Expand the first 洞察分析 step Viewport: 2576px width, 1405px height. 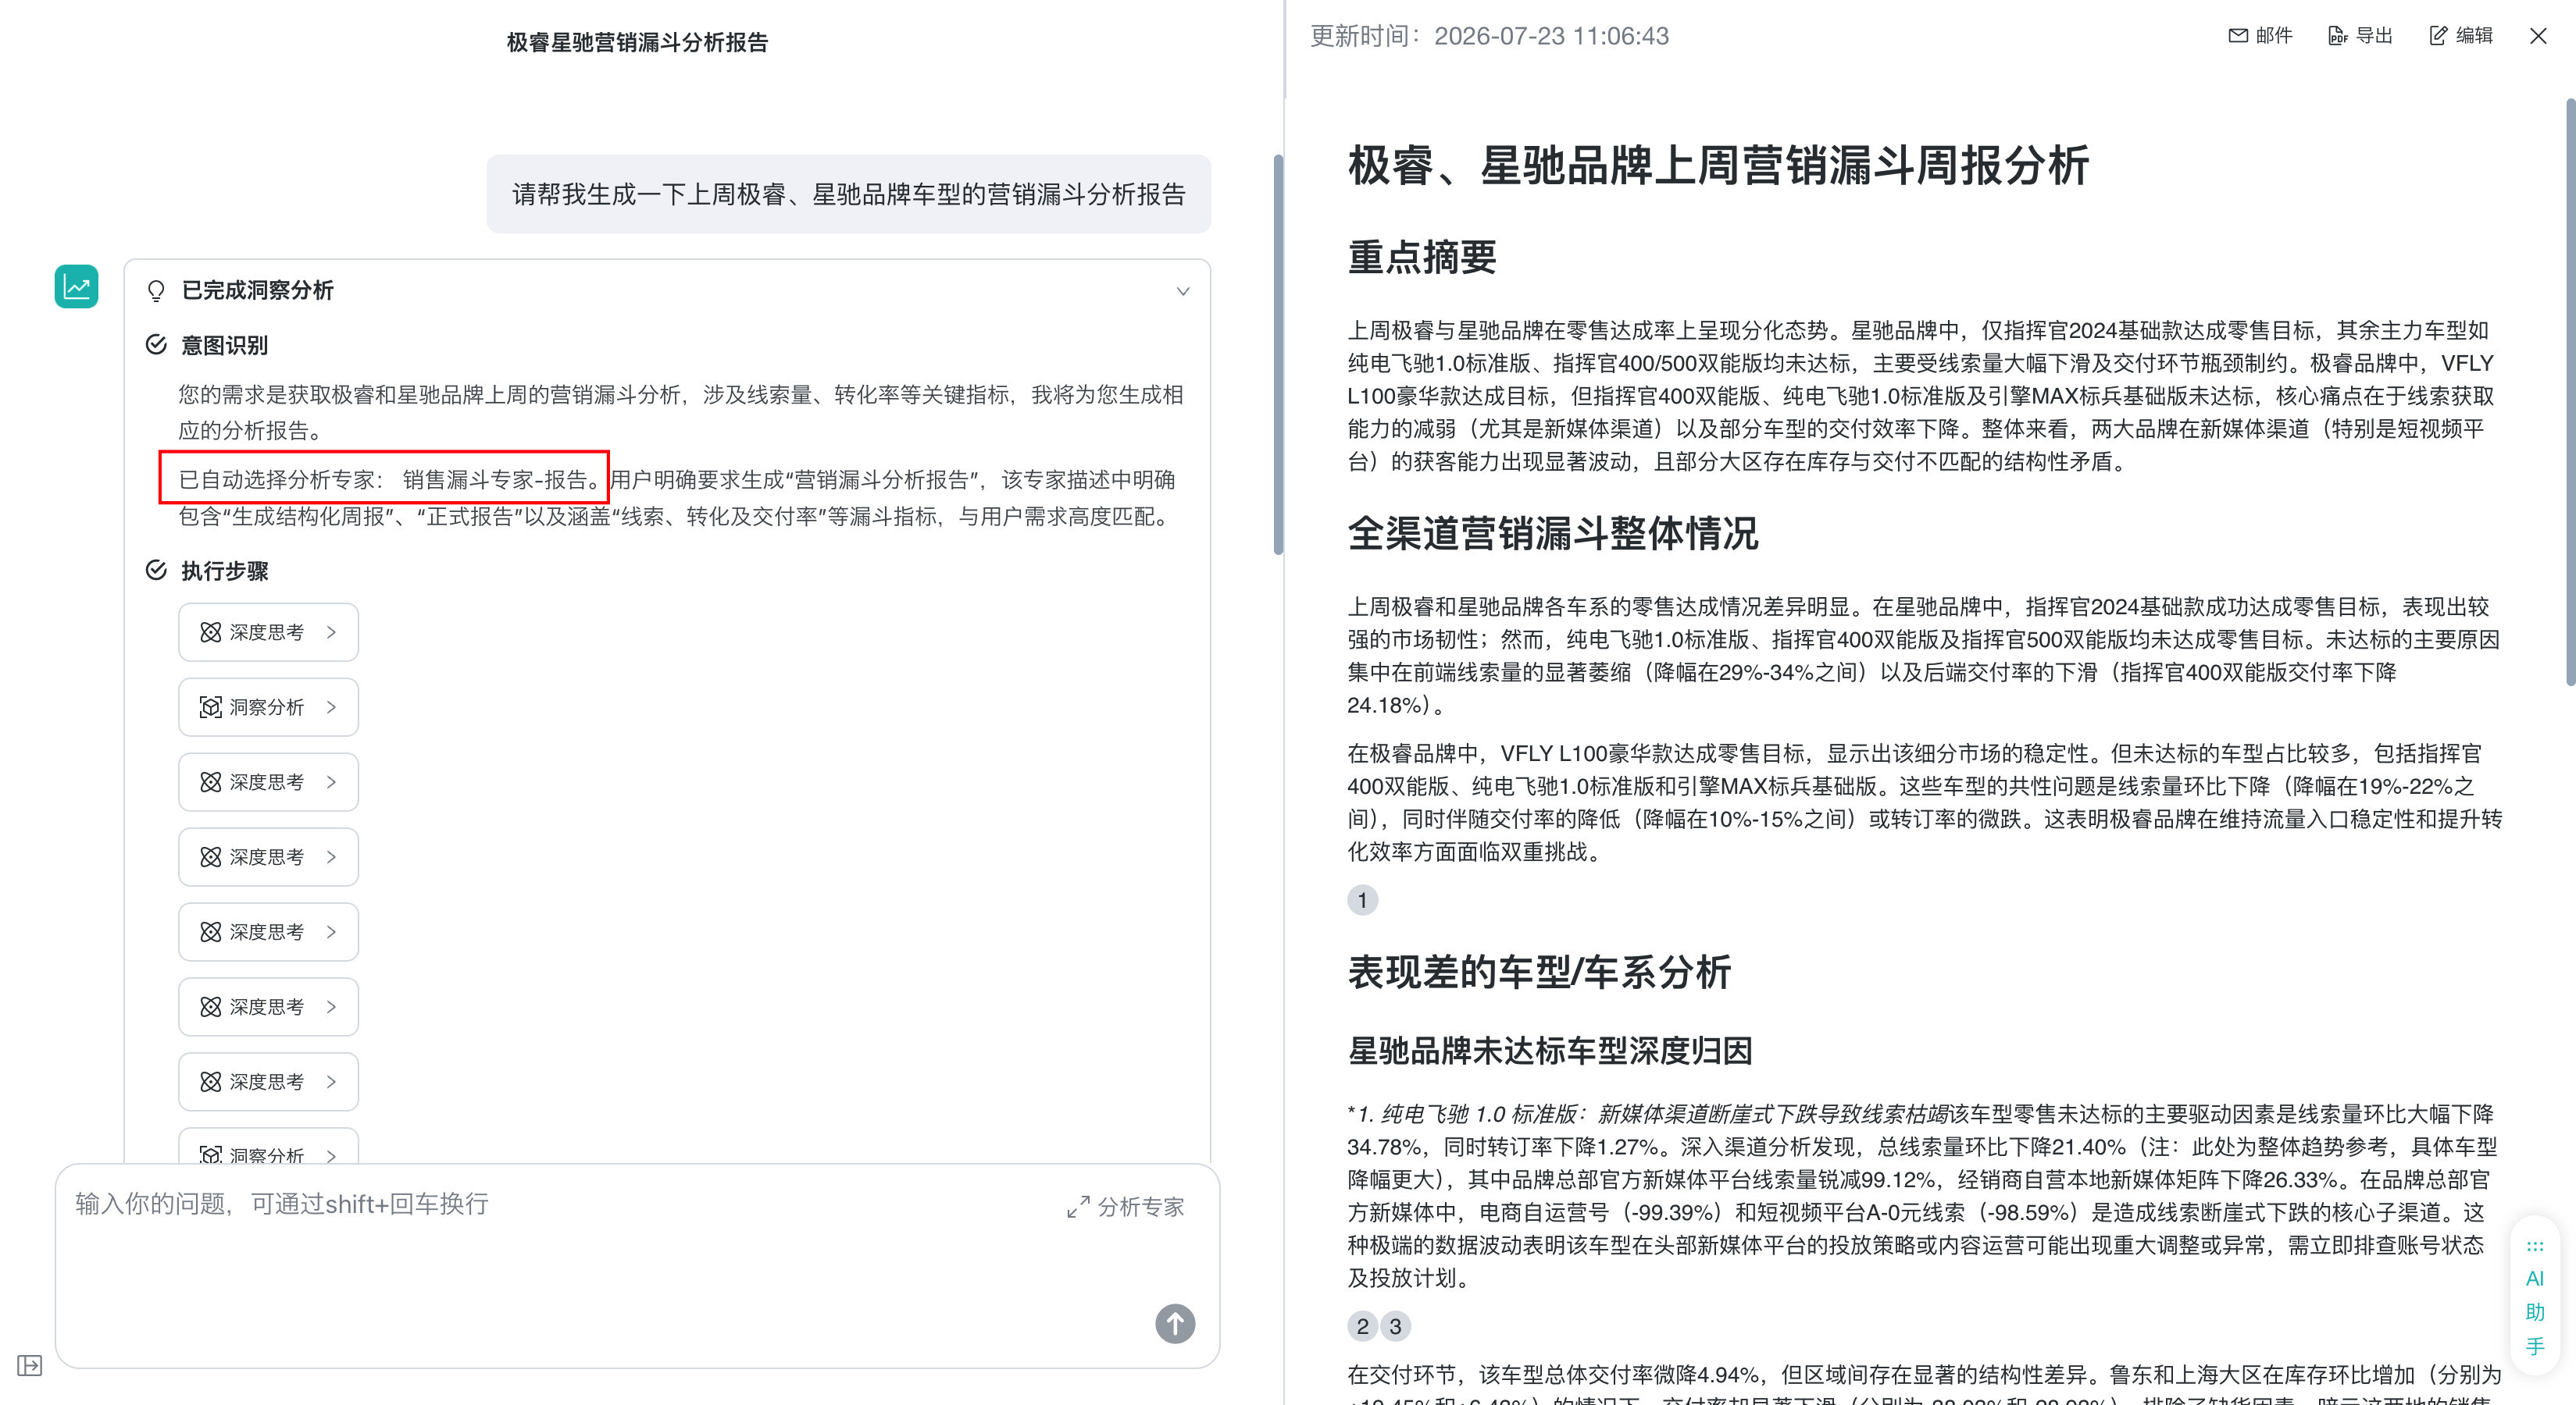tap(268, 707)
